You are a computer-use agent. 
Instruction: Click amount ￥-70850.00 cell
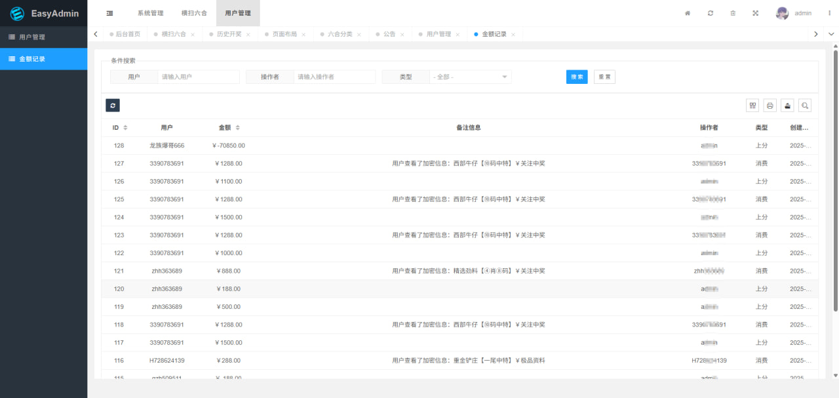[228, 146]
